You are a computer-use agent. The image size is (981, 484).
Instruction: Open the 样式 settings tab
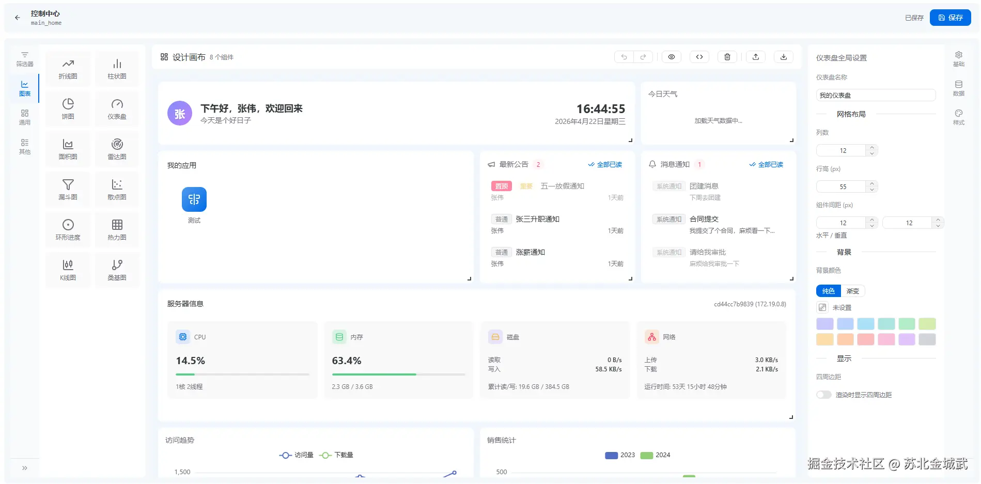[959, 117]
